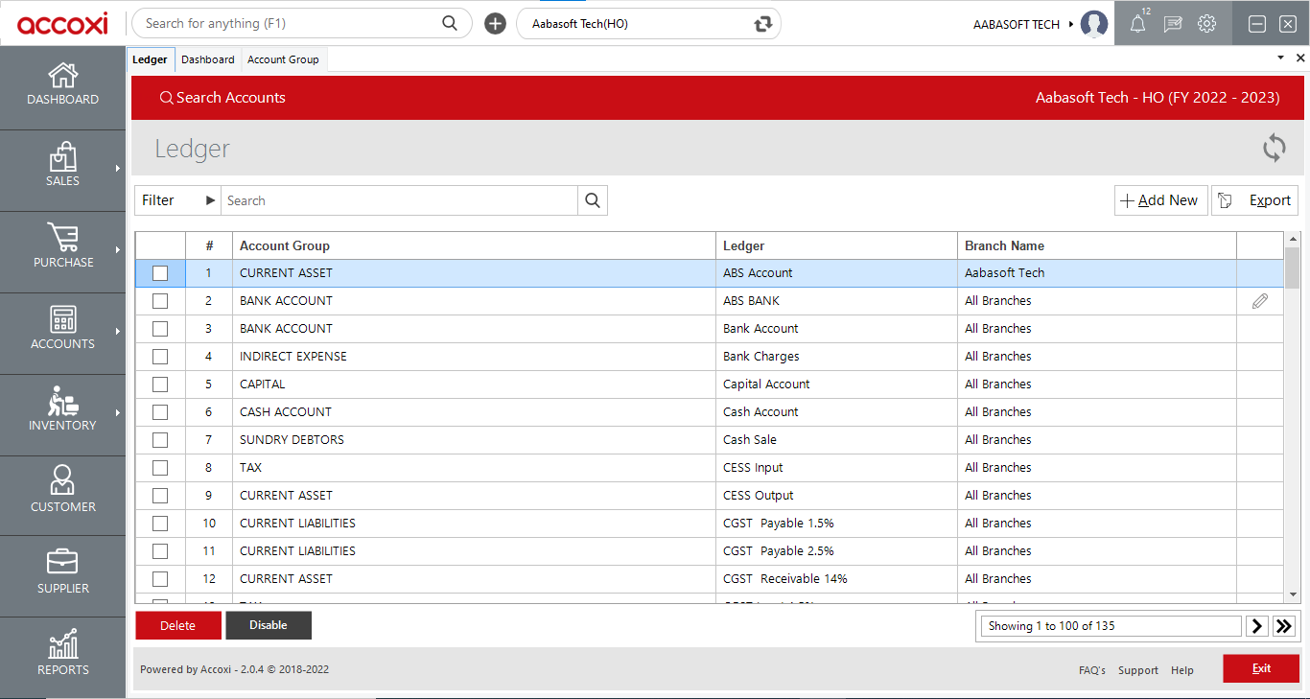Screen dimensions: 1310x699
Task: Open the Sales module icon
Action: (63, 156)
